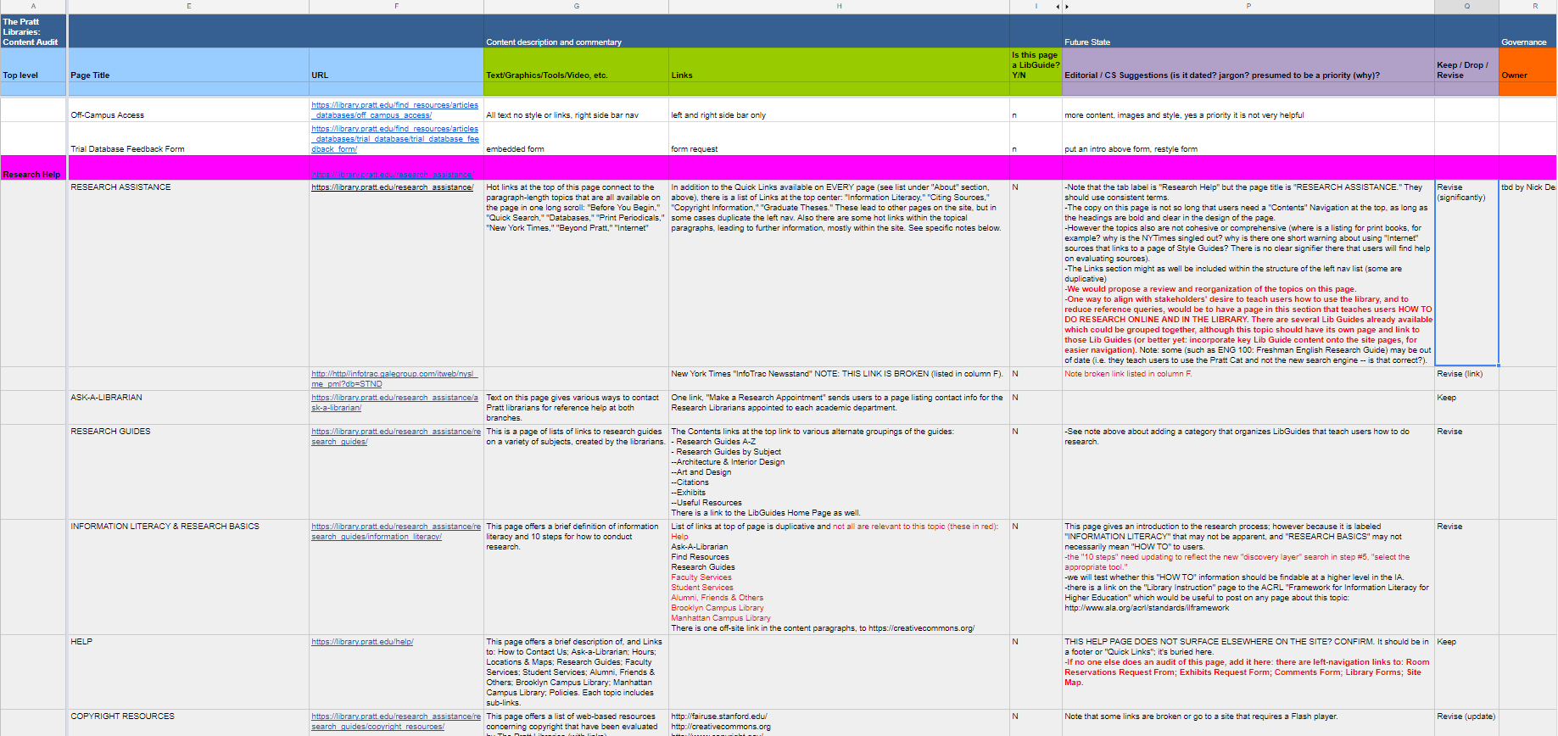This screenshot has height=736, width=1558.
Task: Open the ask-a-librarian URL link
Action: [x=395, y=403]
